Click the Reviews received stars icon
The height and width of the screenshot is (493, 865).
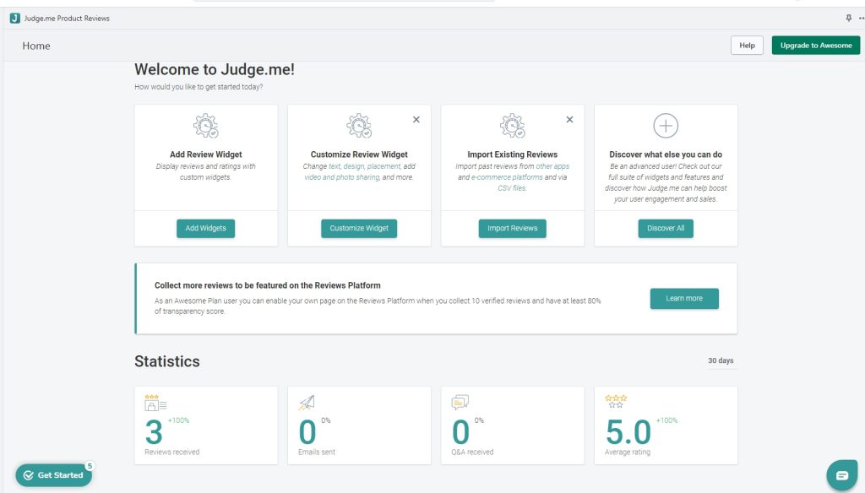[x=155, y=403]
